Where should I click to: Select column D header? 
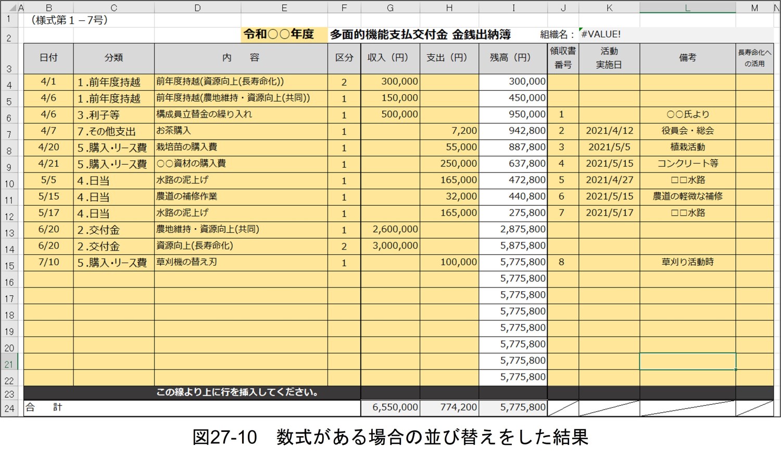coord(197,8)
